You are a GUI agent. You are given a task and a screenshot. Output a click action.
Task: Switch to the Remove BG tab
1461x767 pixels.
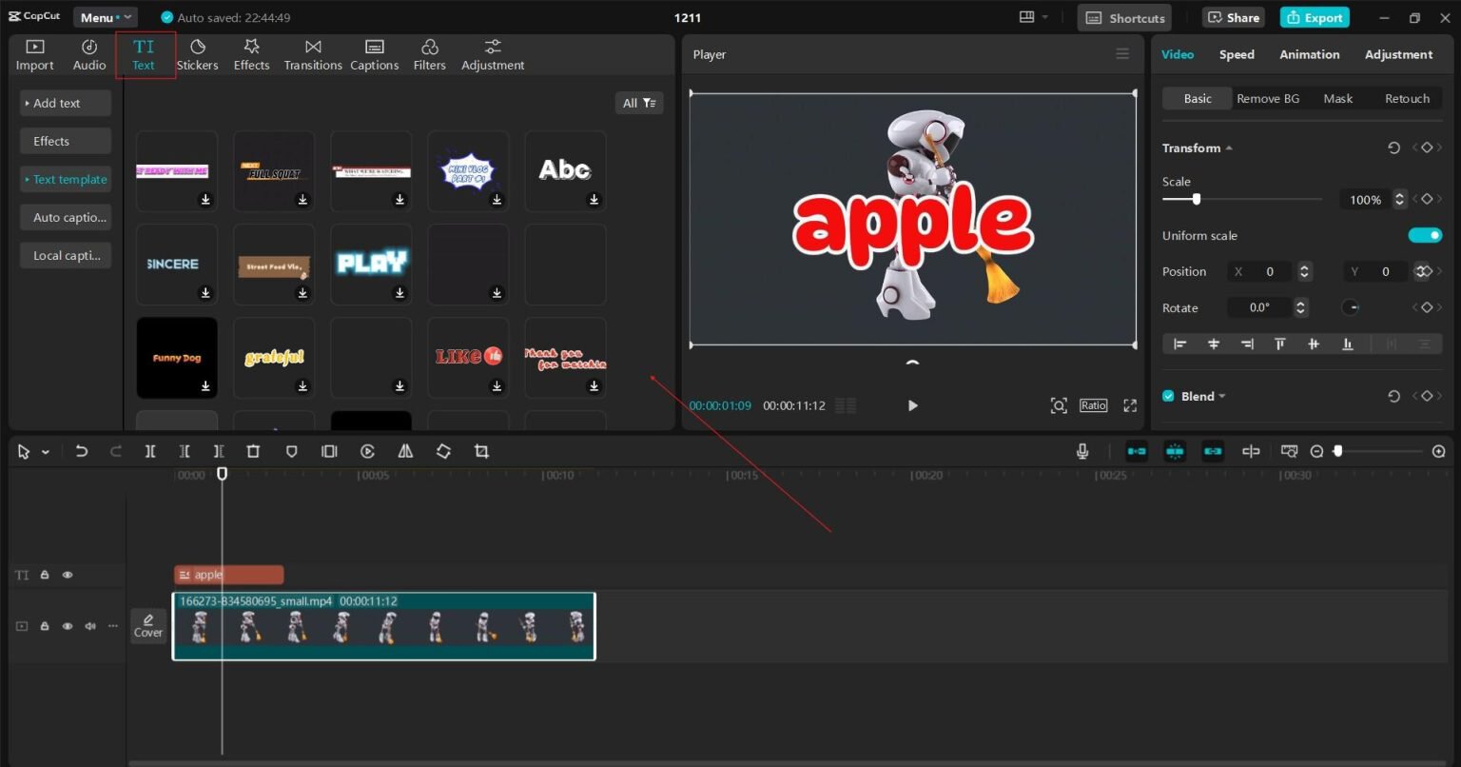point(1268,98)
